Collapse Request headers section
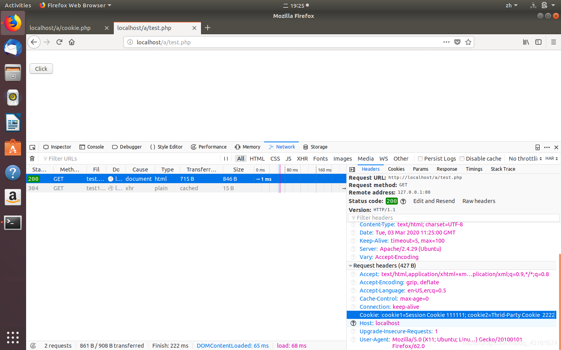 (351, 266)
